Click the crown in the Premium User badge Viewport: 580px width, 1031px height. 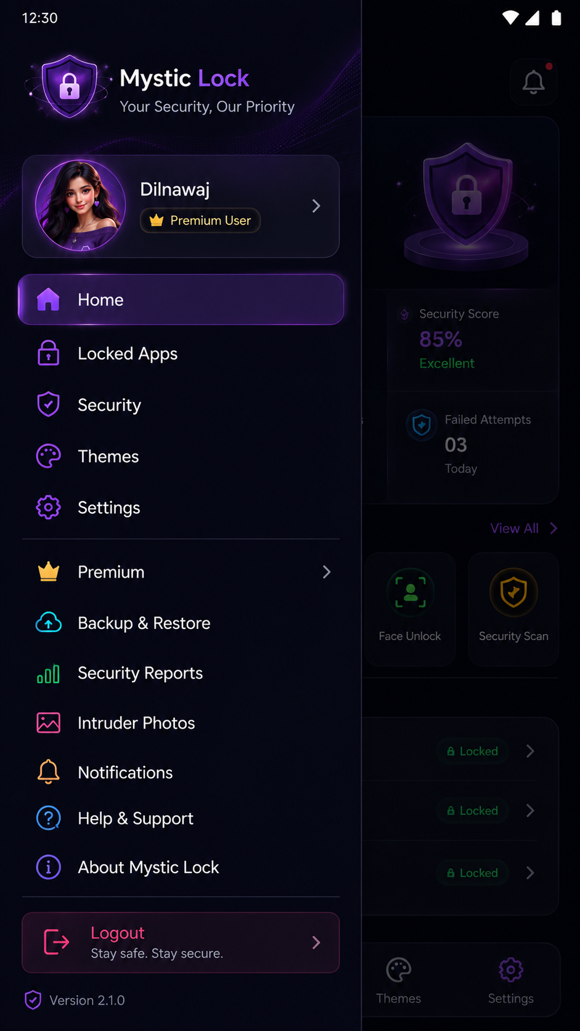[x=157, y=220]
